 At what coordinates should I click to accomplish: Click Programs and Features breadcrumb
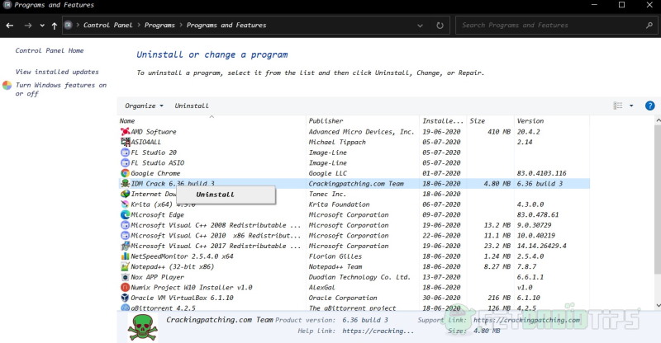[226, 26]
